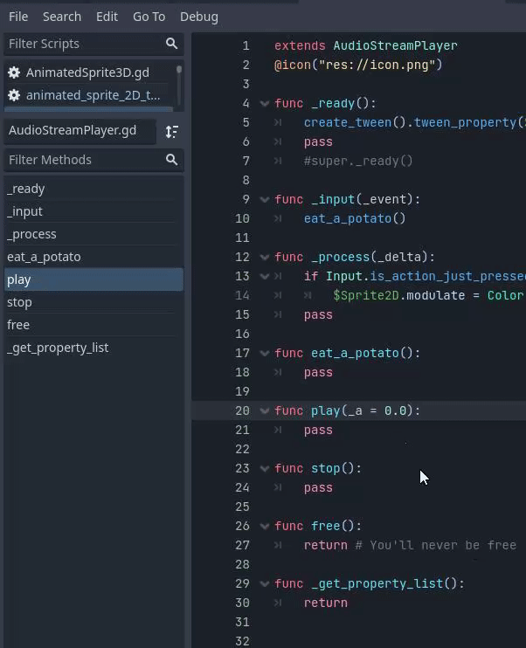Click the @icon("res://icon.png") line
526x648 pixels.
358,65
